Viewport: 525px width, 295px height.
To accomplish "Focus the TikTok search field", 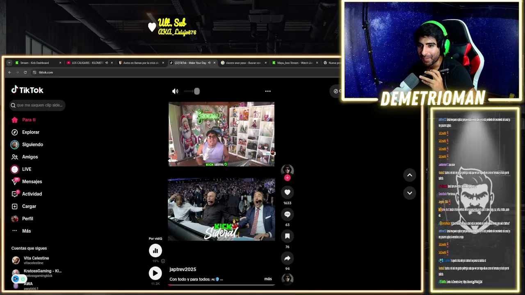I will [38, 105].
